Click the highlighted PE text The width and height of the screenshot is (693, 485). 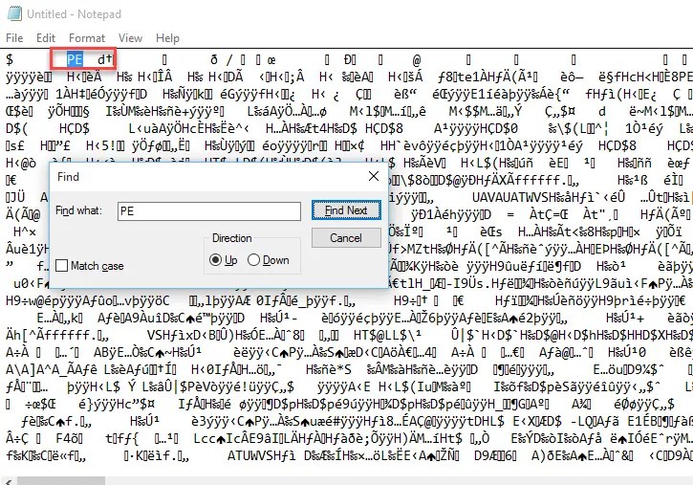[x=75, y=59]
